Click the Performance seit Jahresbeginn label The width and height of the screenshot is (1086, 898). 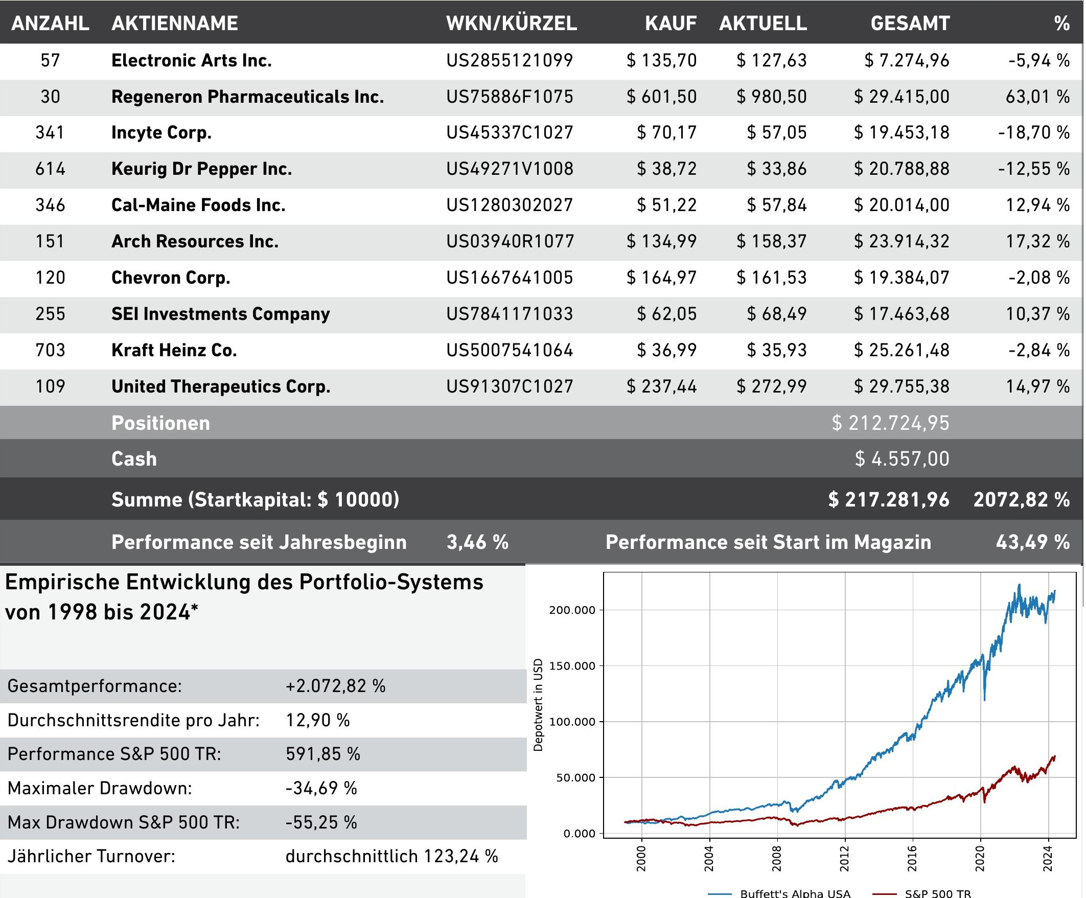[259, 542]
